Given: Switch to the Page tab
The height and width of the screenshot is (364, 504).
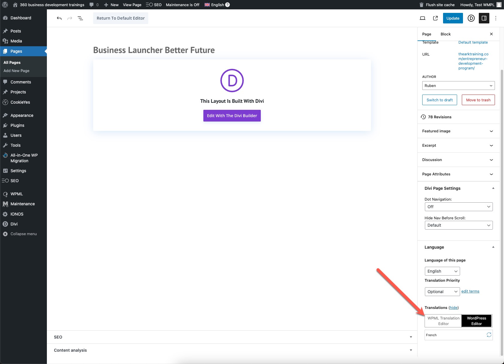Looking at the screenshot, I should 427,34.
